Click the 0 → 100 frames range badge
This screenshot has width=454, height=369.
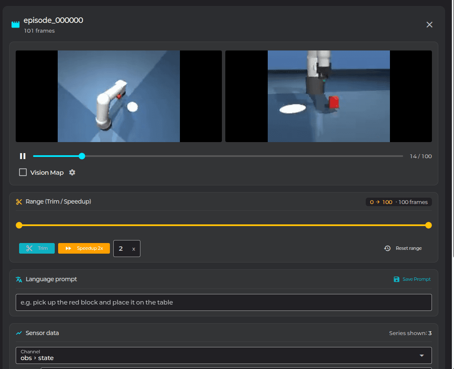(x=399, y=202)
